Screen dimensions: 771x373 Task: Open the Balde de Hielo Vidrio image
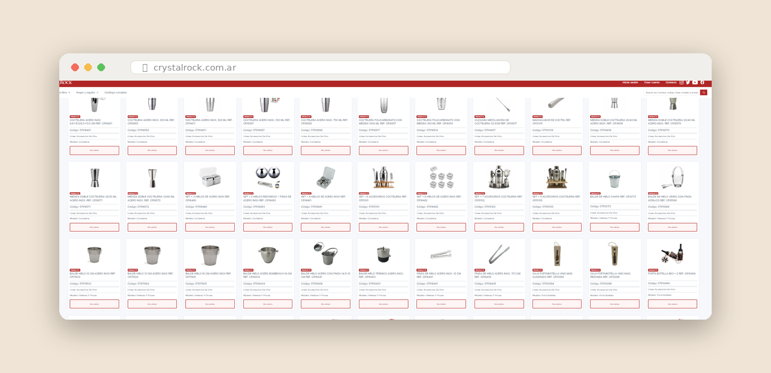coord(673,177)
